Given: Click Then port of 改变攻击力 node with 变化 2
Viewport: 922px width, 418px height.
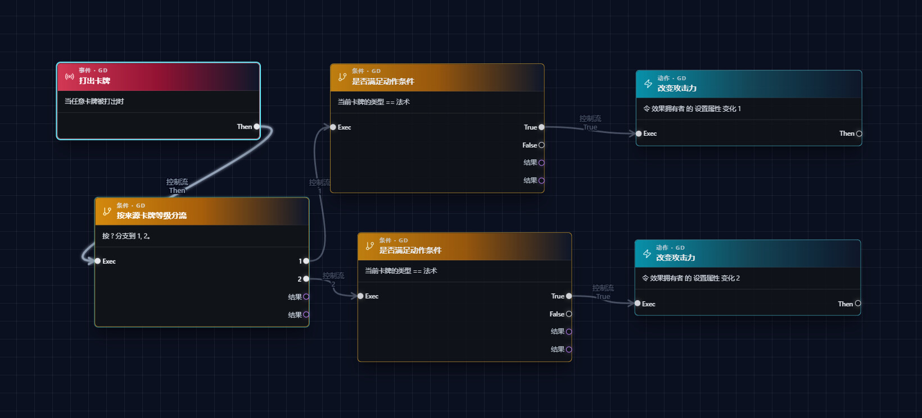Looking at the screenshot, I should point(858,304).
